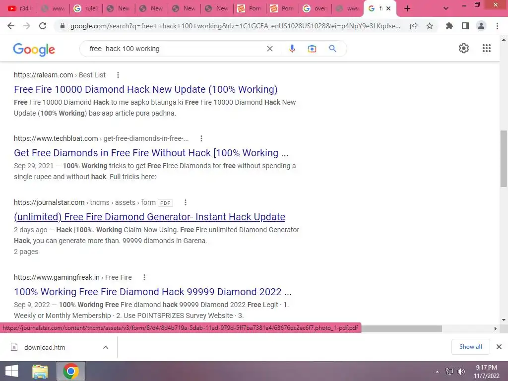Open the volume control in tray
The height and width of the screenshot is (381, 508).
click(461, 372)
